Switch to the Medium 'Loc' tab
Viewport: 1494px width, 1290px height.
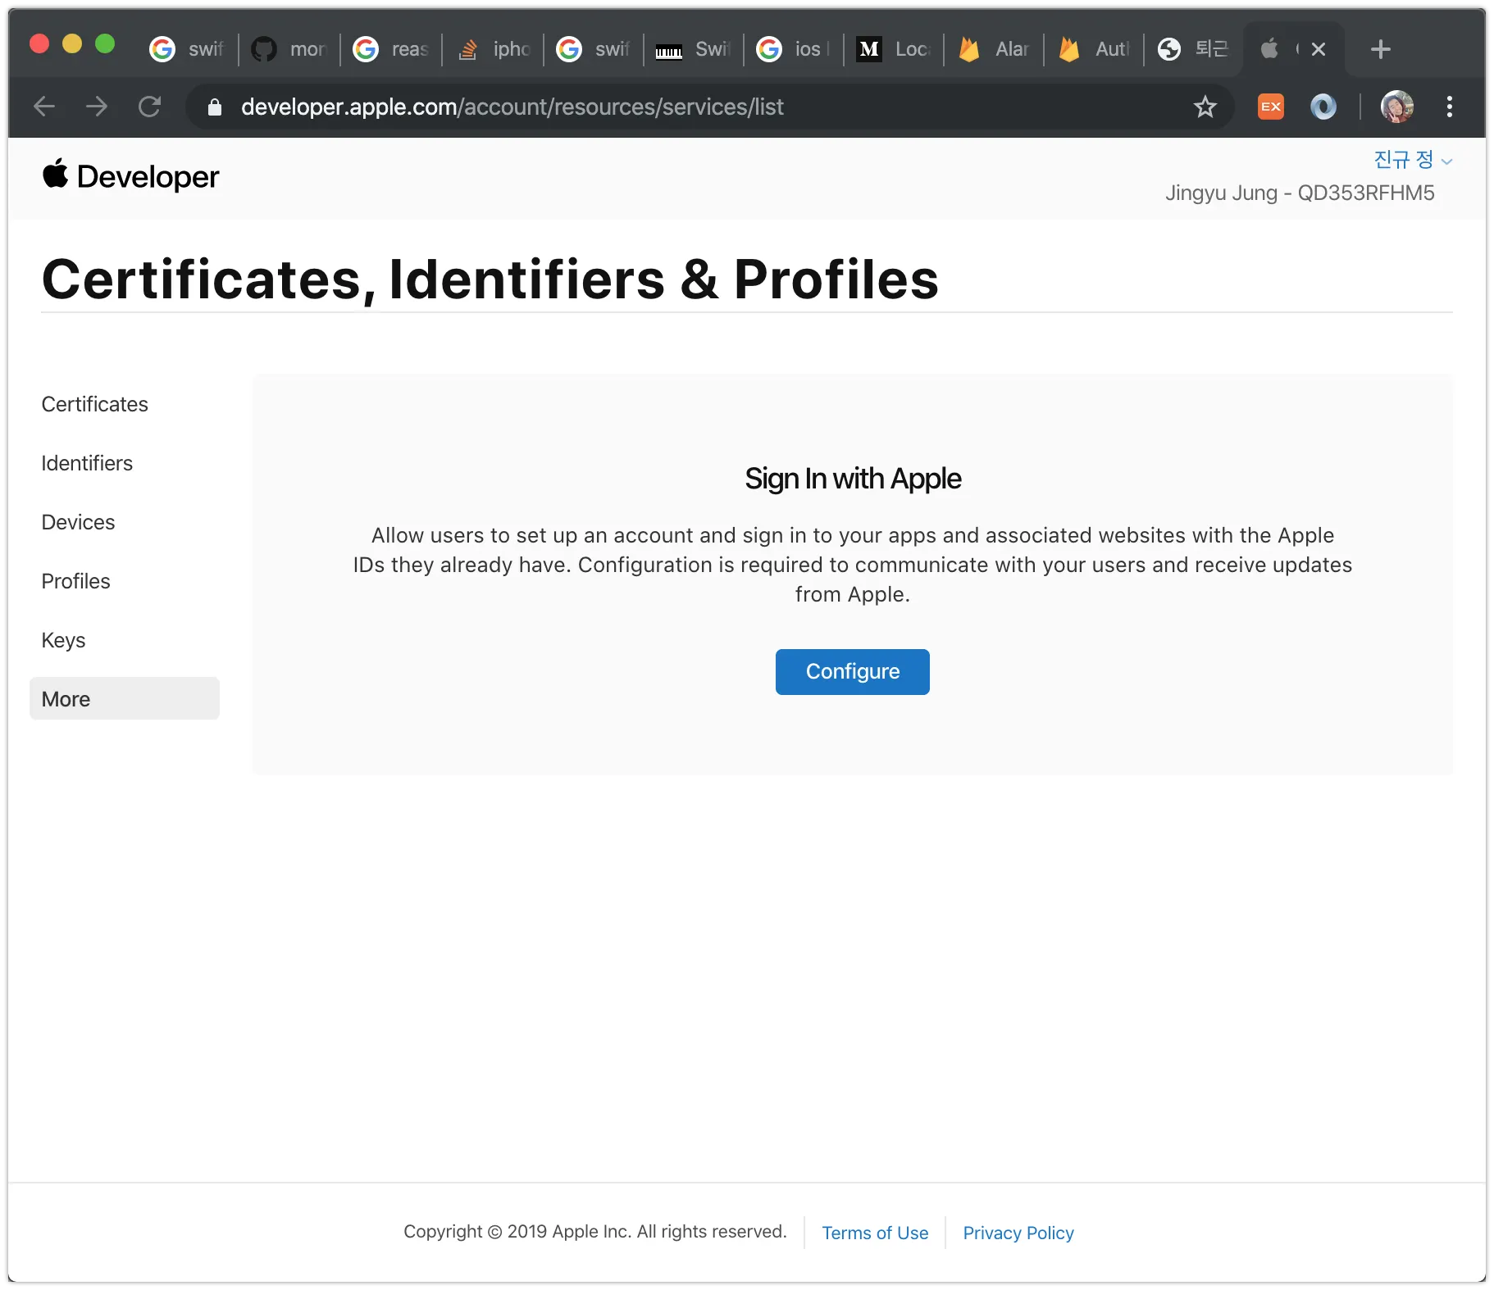click(894, 49)
